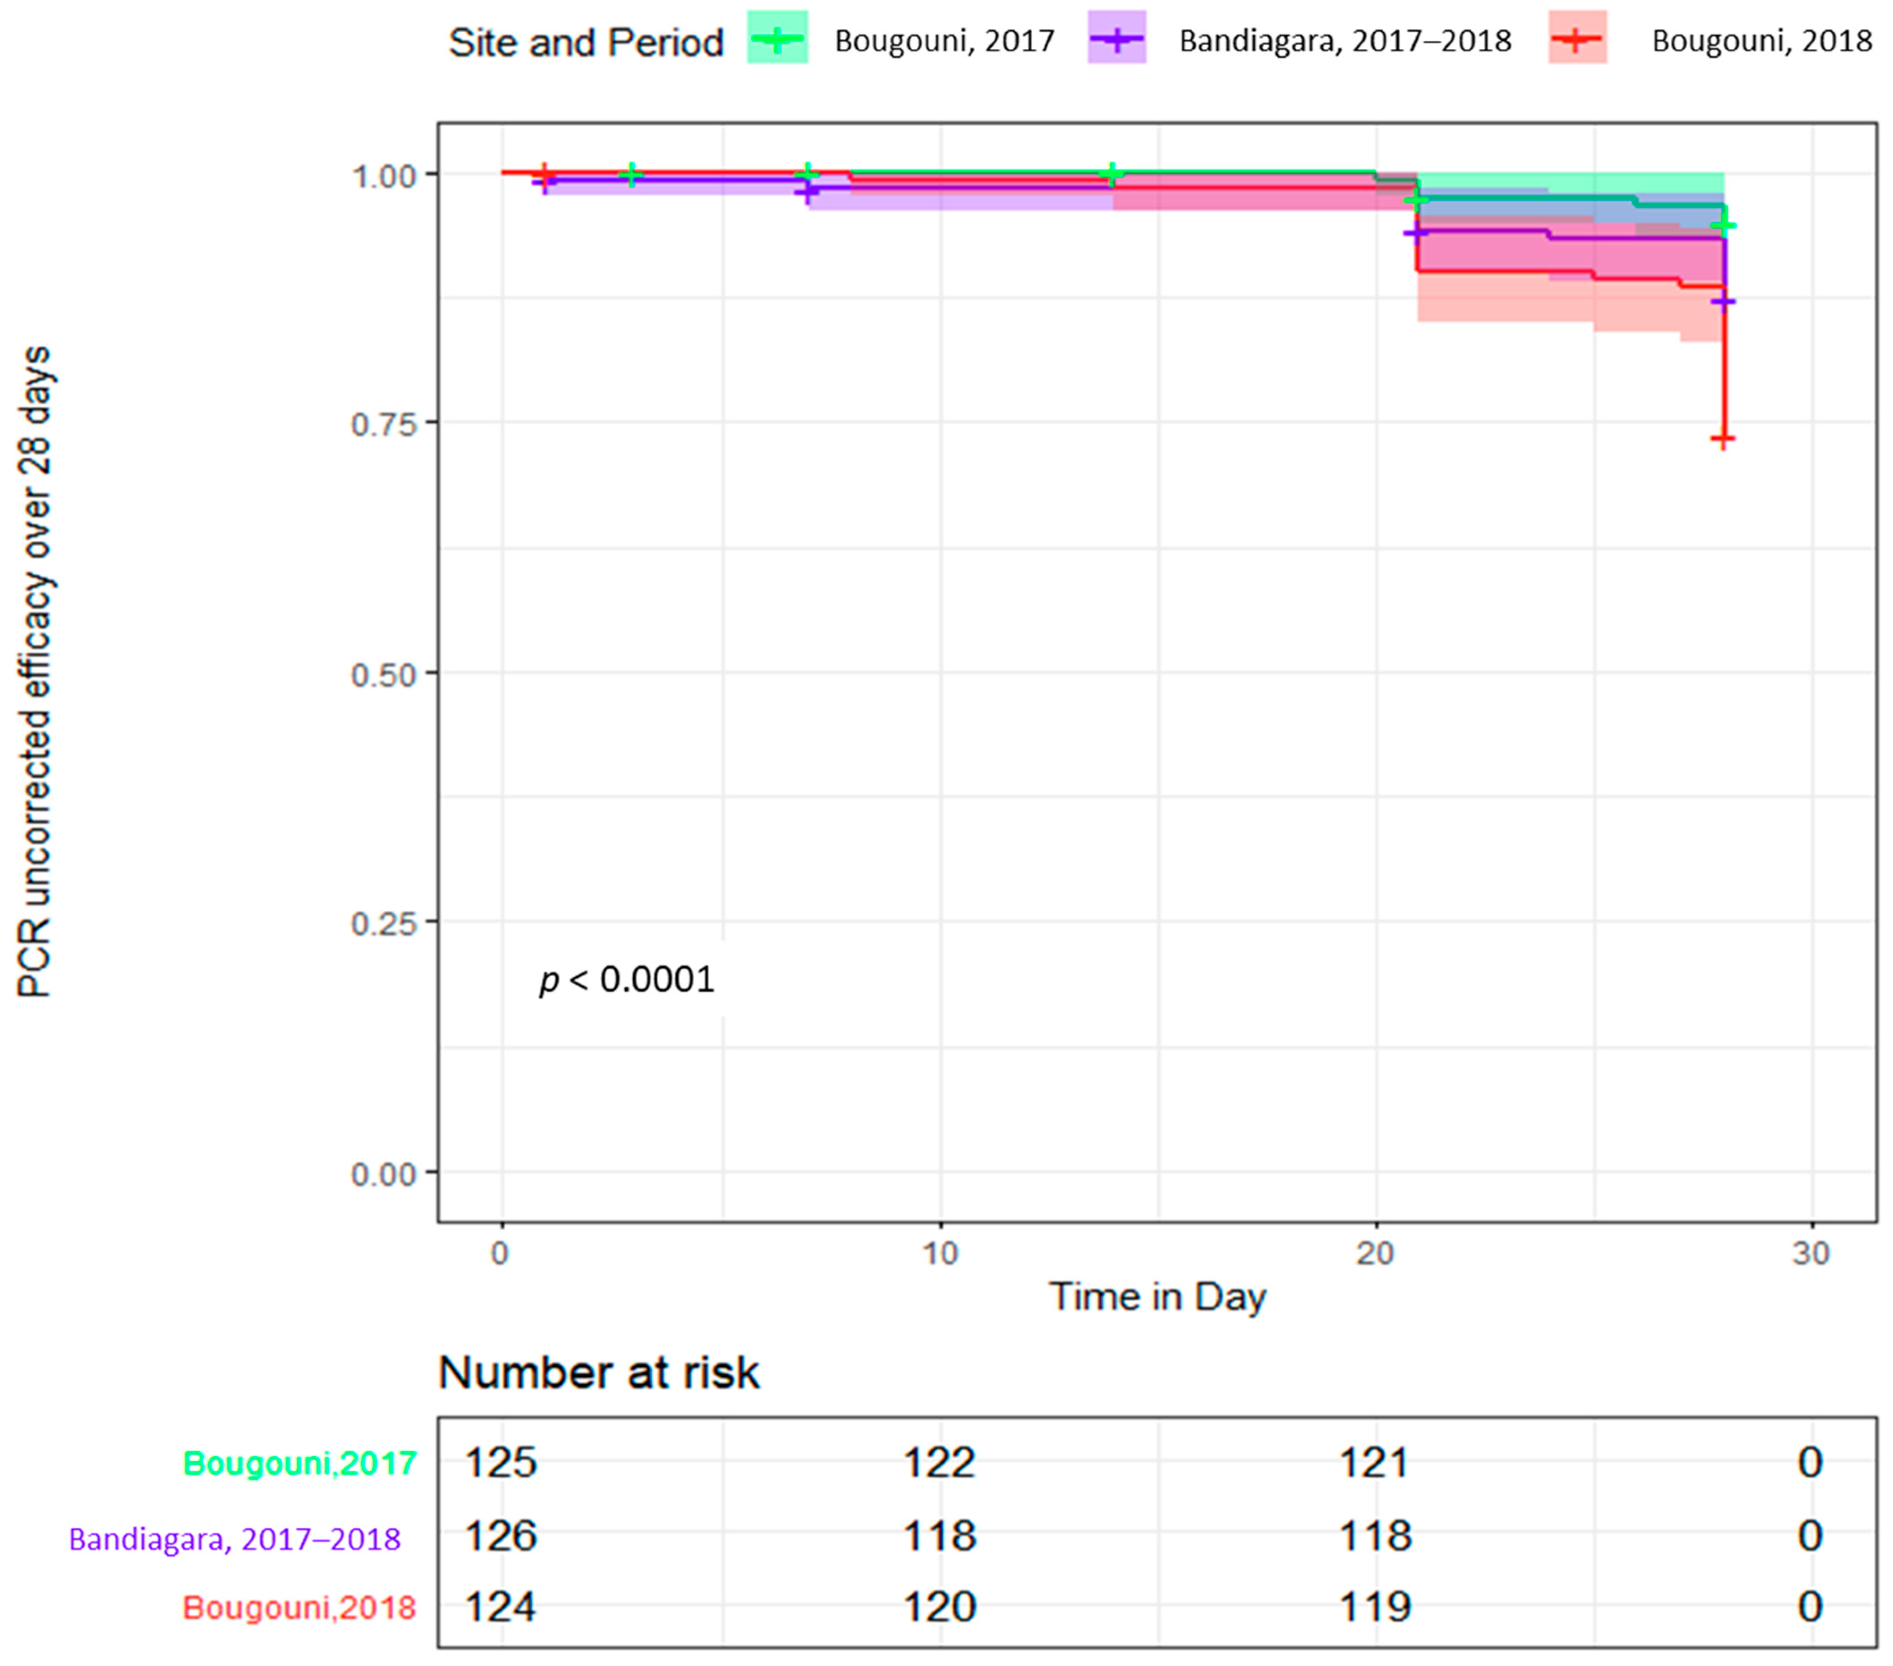This screenshot has height=1666, width=1893.
Task: Click the purple censor mark at day 28
Action: coord(1723,302)
